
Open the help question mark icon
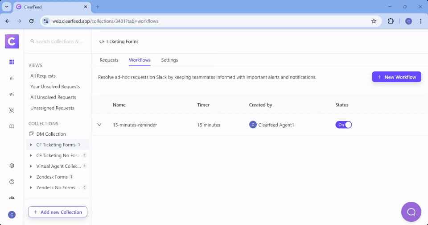pos(12,182)
